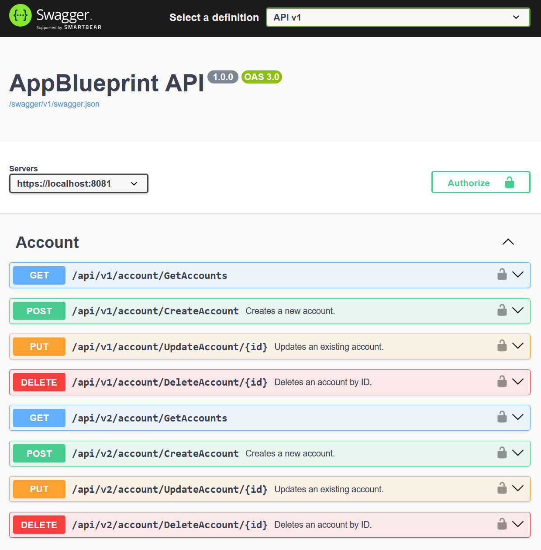Click the GET method badge for v2 GetAccounts
This screenshot has width=541, height=550.
39,418
